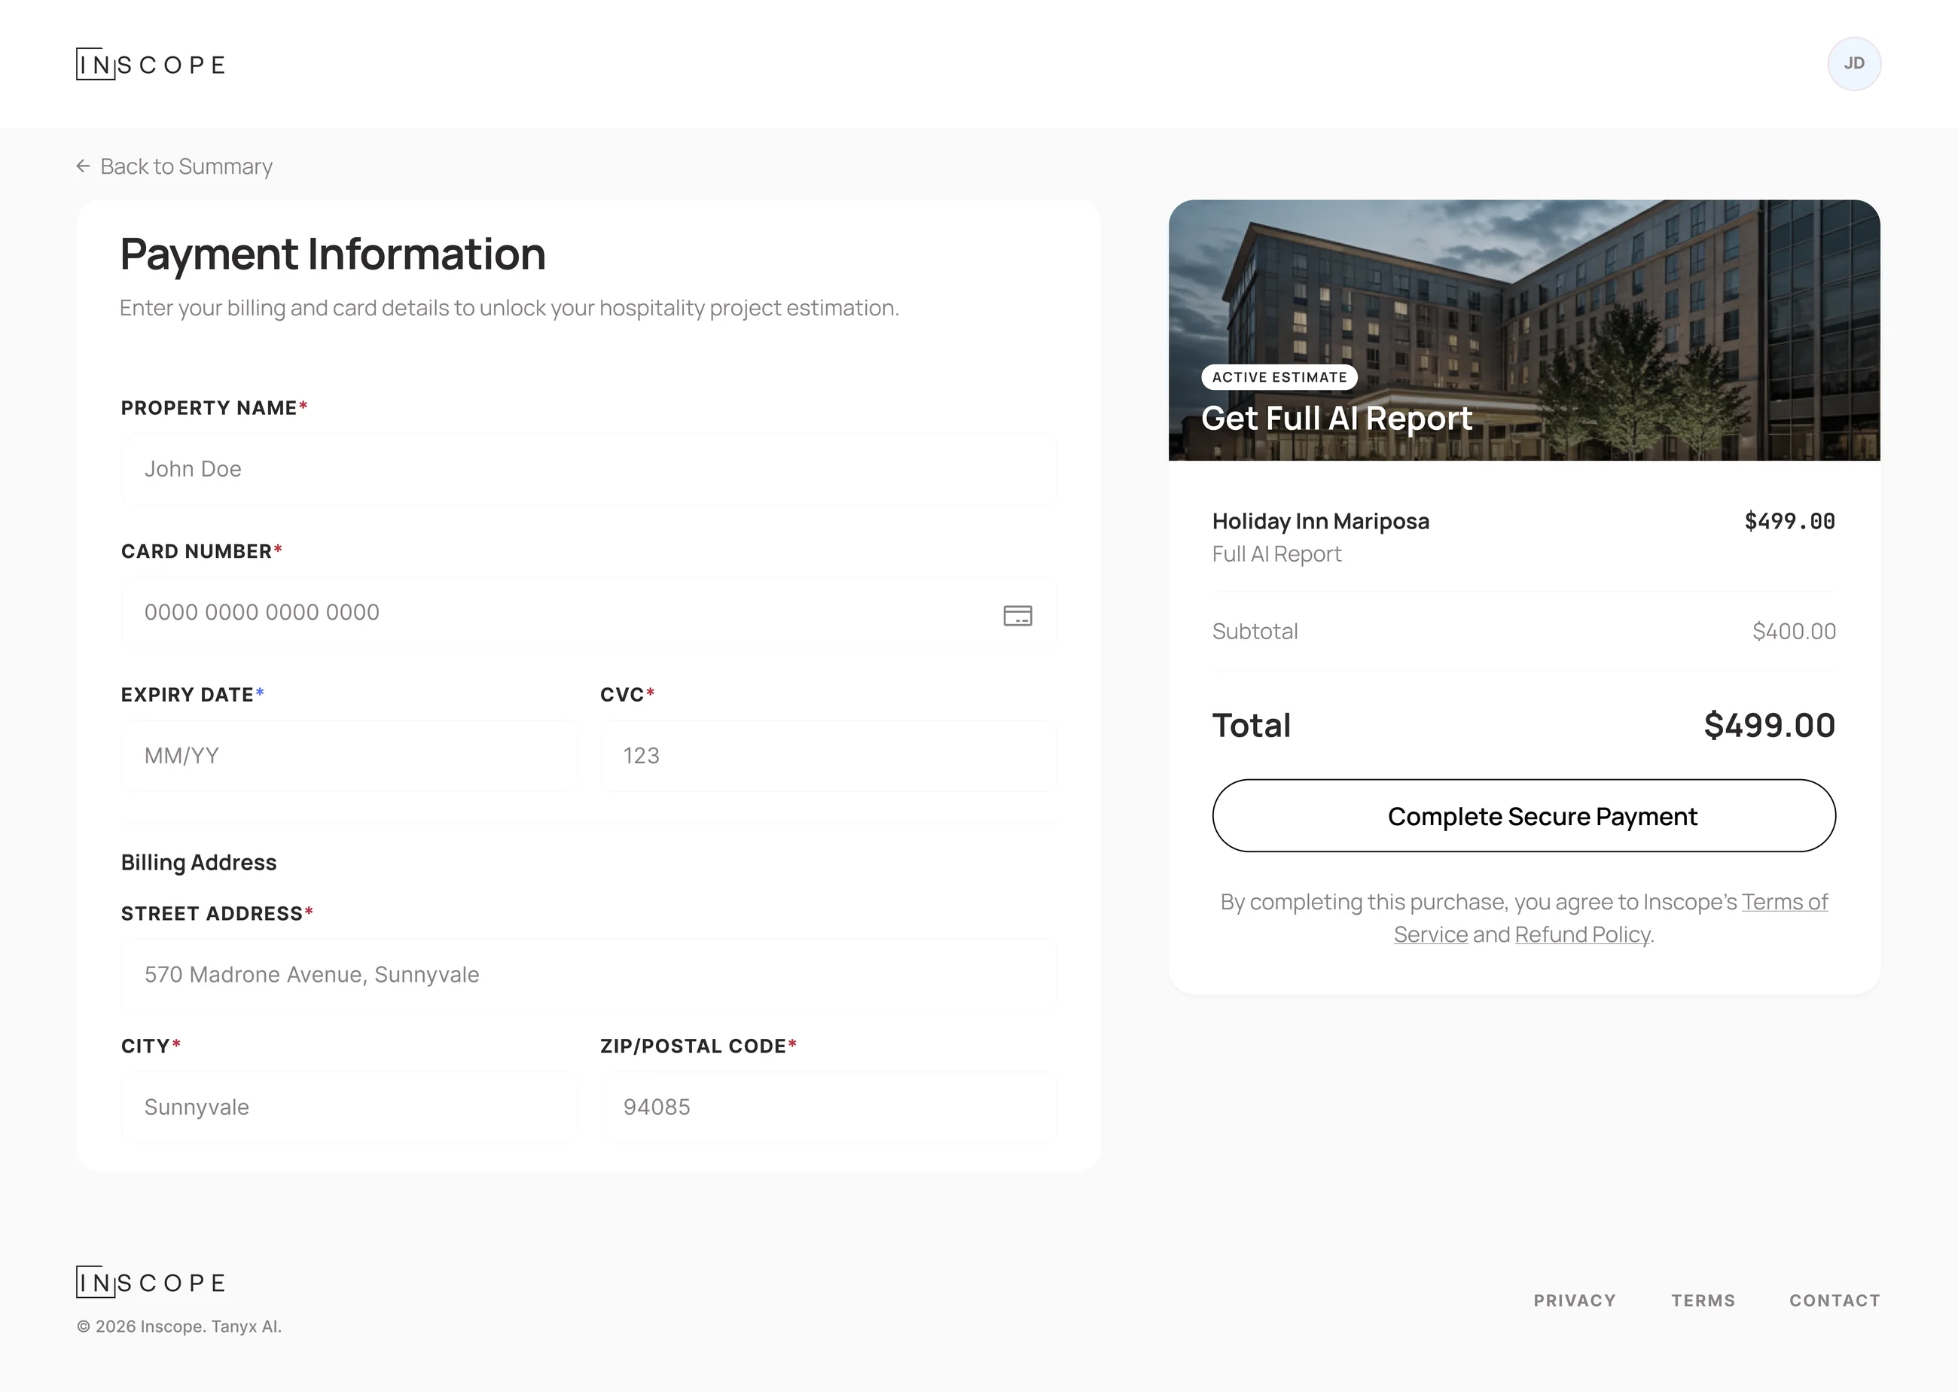Go back via Back to Summary link

coord(174,166)
